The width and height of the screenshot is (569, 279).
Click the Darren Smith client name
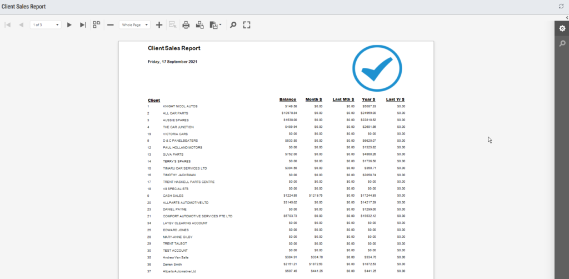[x=172, y=265]
